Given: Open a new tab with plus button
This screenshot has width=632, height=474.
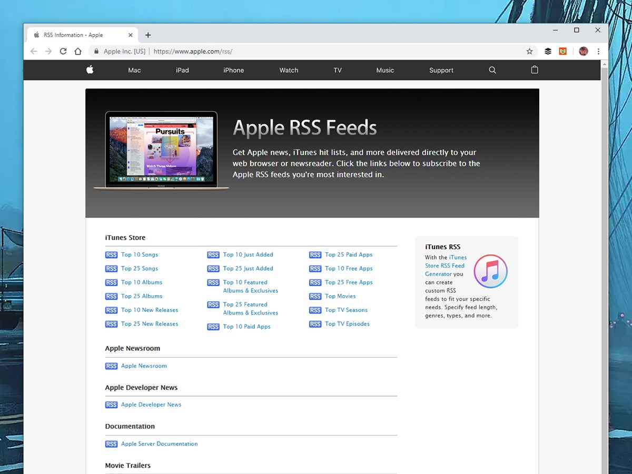Looking at the screenshot, I should 148,35.
